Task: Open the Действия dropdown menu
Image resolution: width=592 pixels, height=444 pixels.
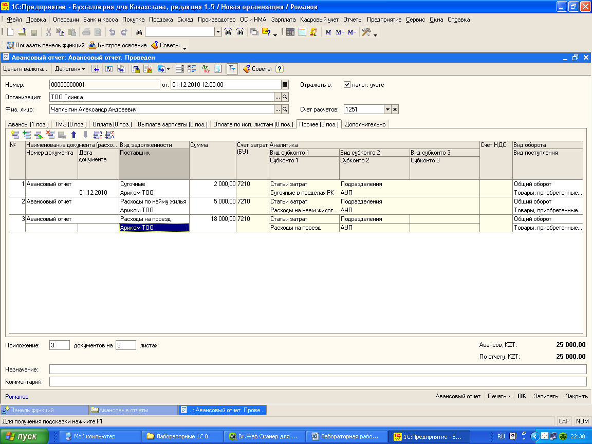Action: [69, 69]
